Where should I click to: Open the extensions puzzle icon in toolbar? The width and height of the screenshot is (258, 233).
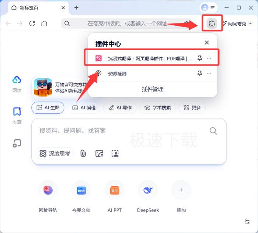[x=212, y=24]
